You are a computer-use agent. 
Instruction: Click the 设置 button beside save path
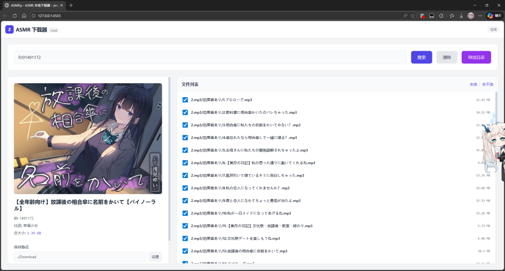point(155,257)
